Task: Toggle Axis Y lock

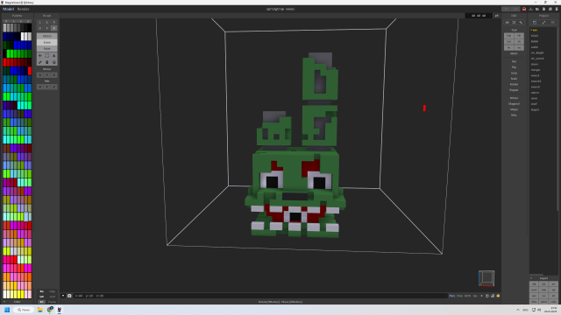Action: coord(46,87)
